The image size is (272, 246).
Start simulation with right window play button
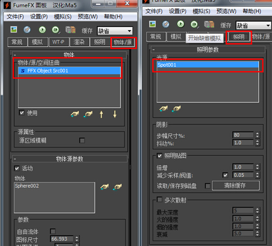(x=181, y=24)
